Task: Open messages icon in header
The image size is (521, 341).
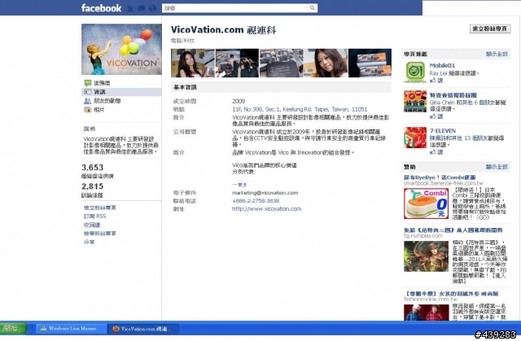Action: (x=141, y=8)
